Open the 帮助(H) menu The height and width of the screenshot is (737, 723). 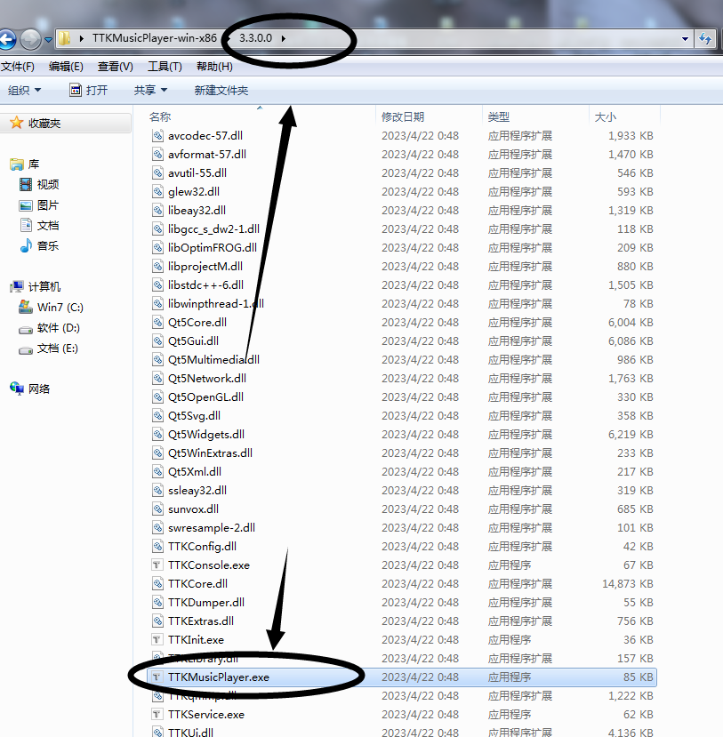coord(214,67)
